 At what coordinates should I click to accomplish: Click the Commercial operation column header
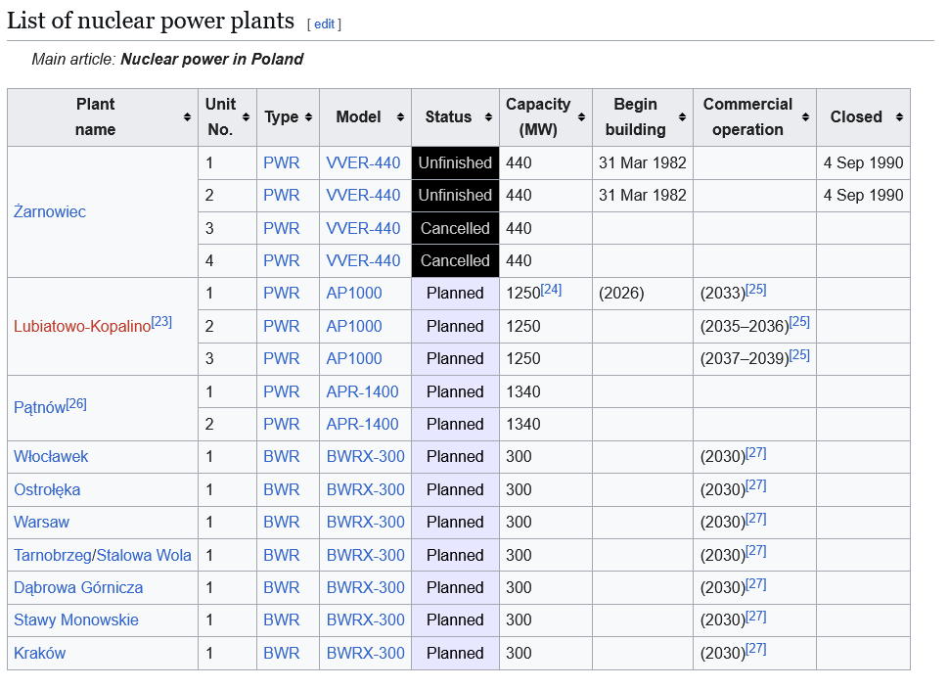754,116
